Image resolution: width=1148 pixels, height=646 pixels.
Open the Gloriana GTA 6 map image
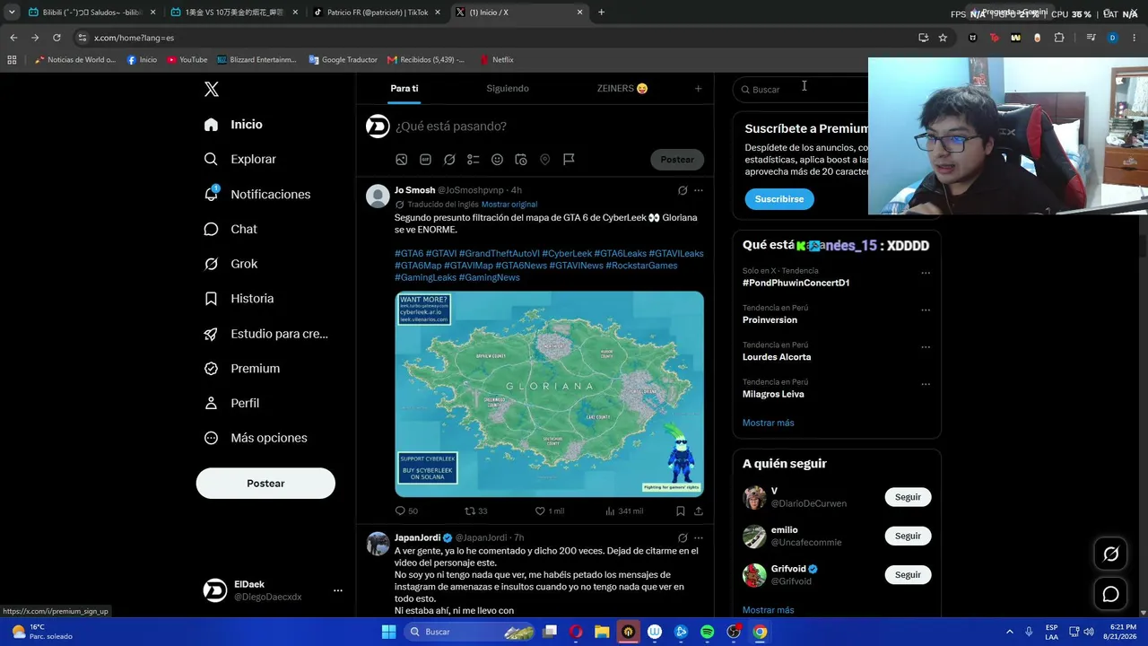[549, 394]
